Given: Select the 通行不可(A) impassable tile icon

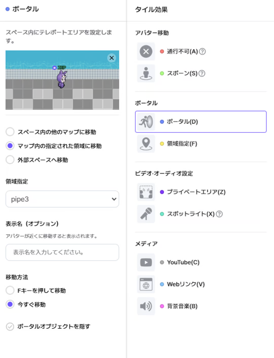Looking at the screenshot, I should tap(146, 52).
